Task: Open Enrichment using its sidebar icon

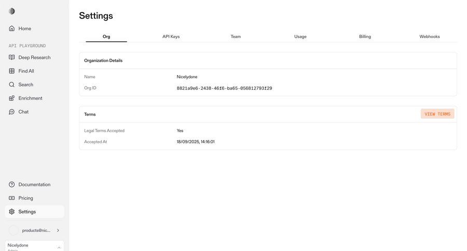Action: 12,98
